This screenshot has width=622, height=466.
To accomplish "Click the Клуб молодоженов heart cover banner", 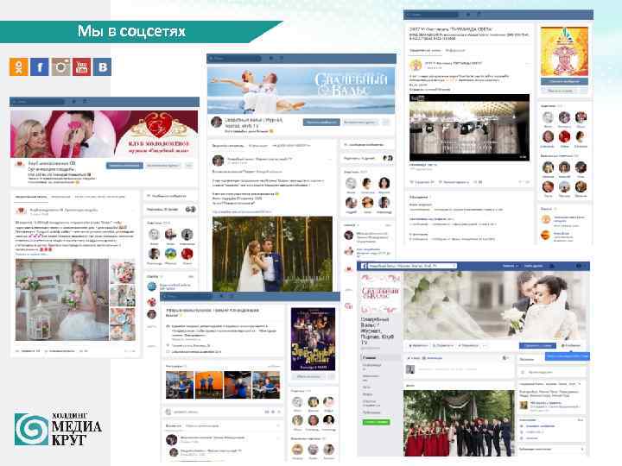I will [x=105, y=134].
